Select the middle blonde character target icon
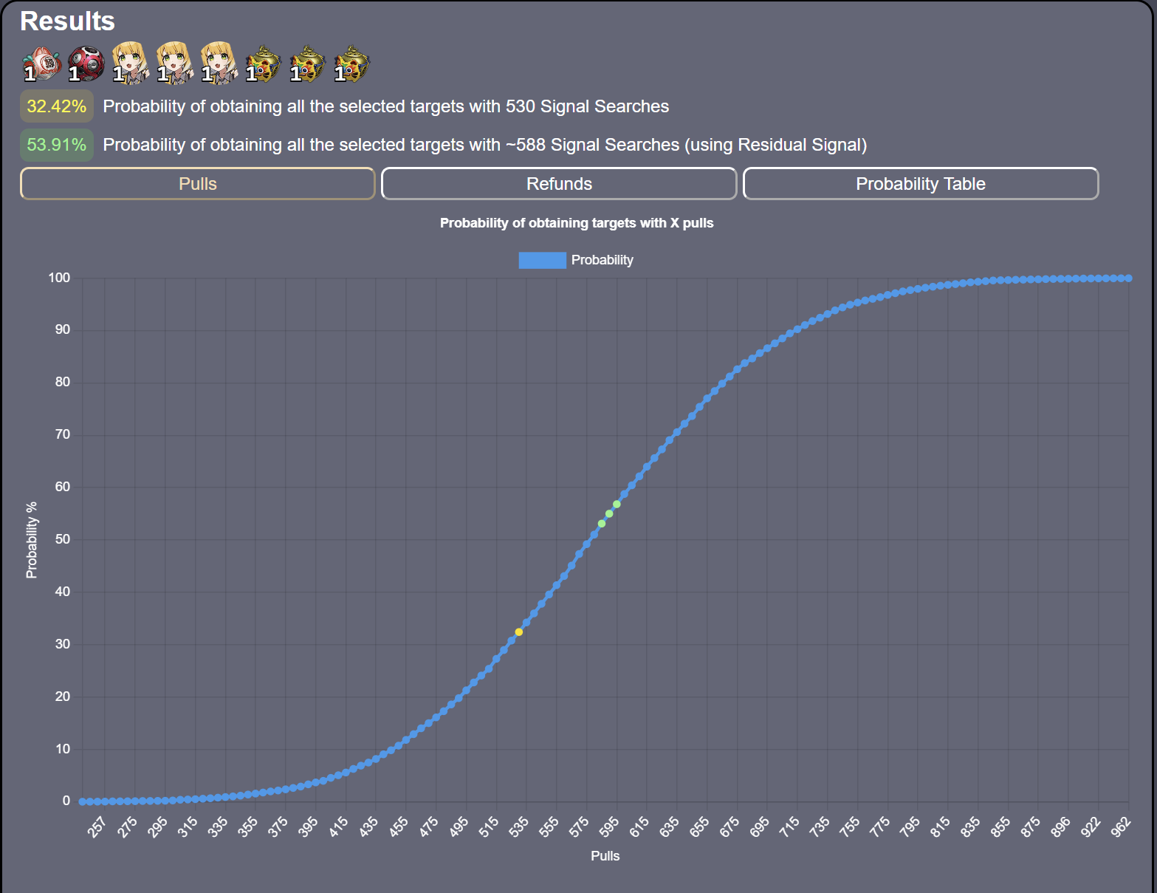Viewport: 1157px width, 893px height. [x=175, y=64]
